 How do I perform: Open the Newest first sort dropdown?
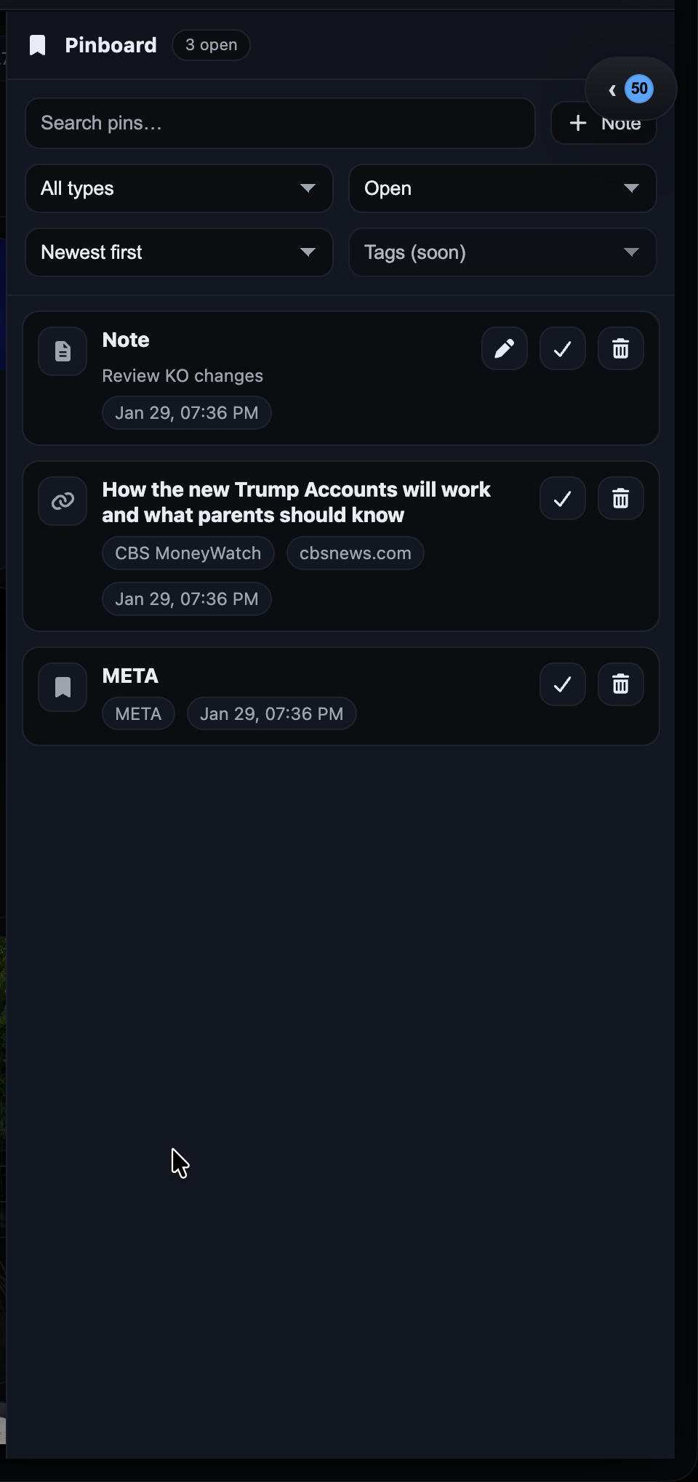(179, 252)
